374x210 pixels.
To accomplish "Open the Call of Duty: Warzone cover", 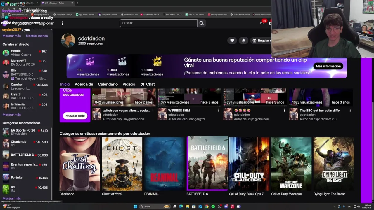I will tap(291, 164).
